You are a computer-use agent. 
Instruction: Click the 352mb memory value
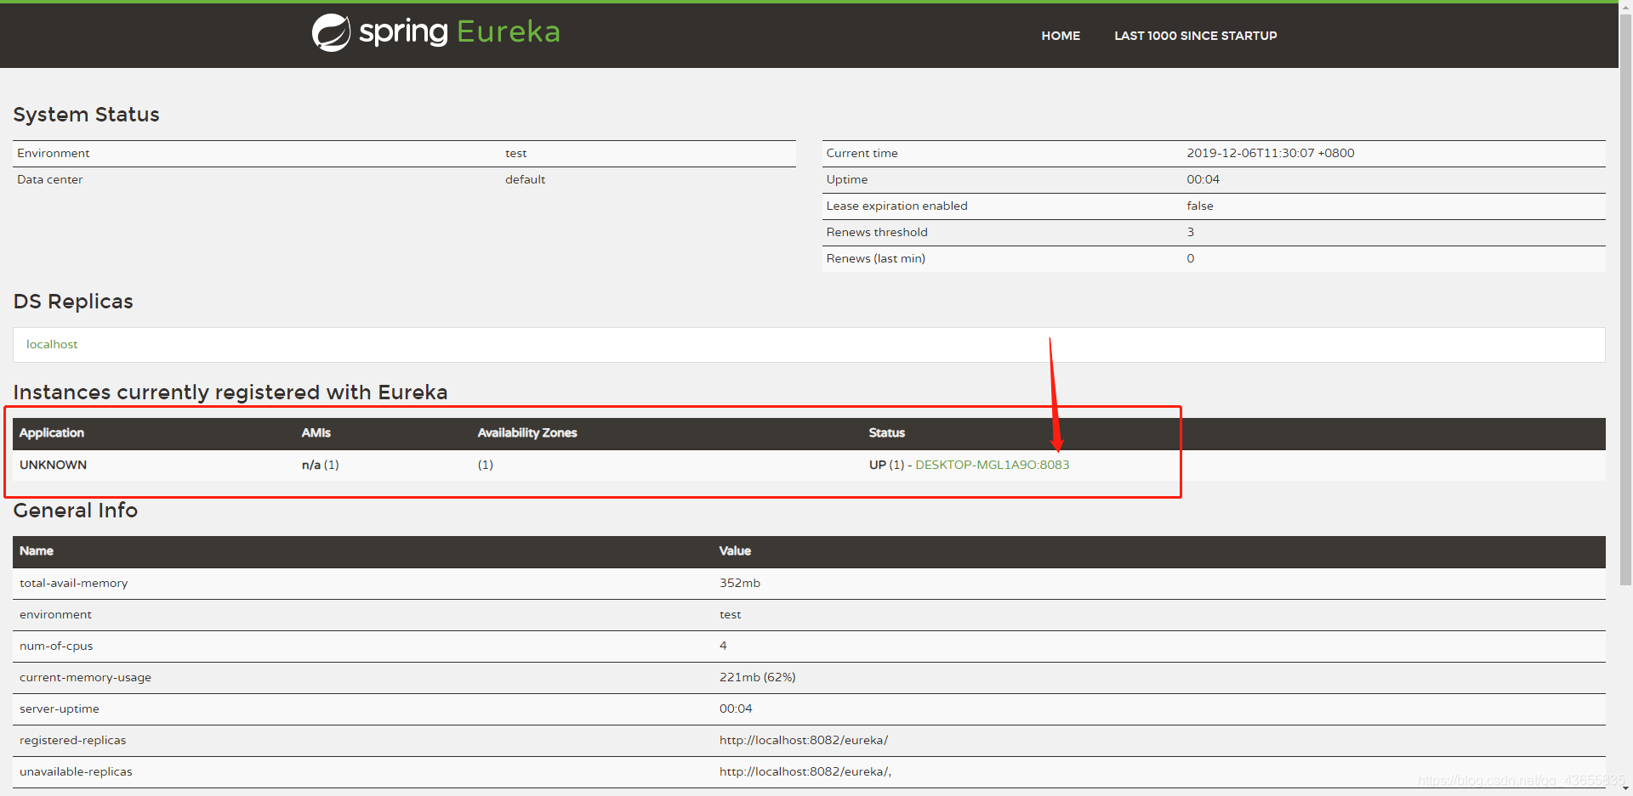739,583
